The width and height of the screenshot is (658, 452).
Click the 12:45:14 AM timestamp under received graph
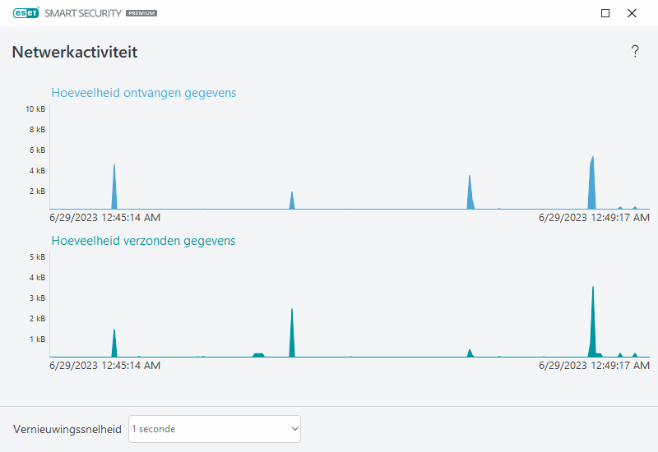pyautogui.click(x=104, y=218)
